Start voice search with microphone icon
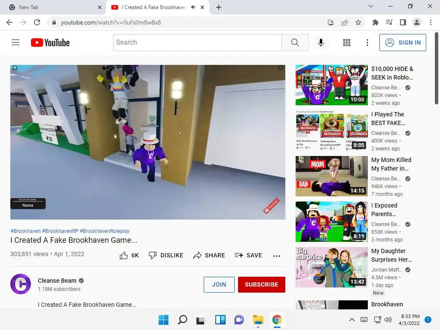Viewport: 440px width, 330px height. click(x=321, y=43)
